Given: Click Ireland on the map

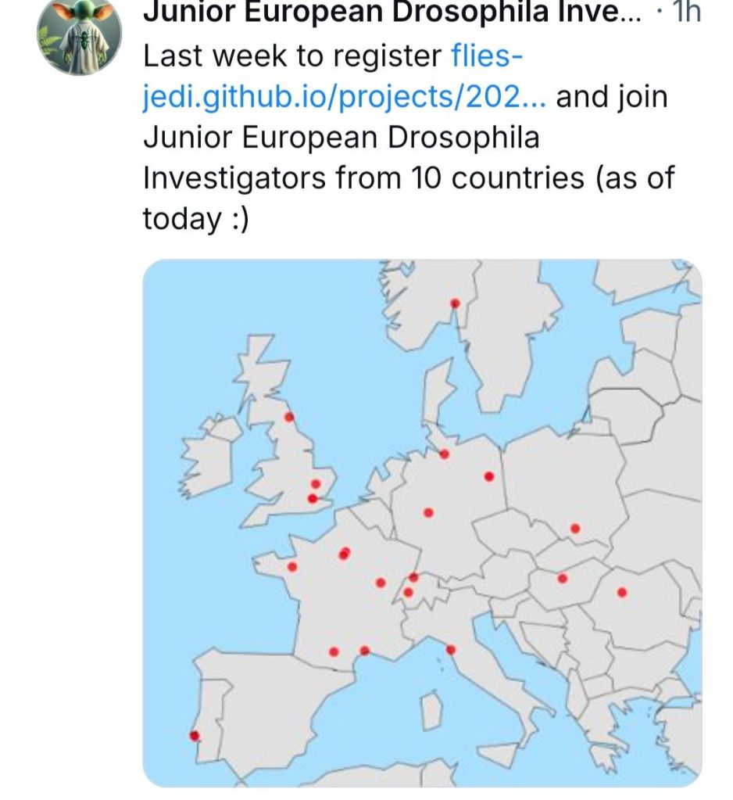Looking at the screenshot, I should tap(209, 461).
